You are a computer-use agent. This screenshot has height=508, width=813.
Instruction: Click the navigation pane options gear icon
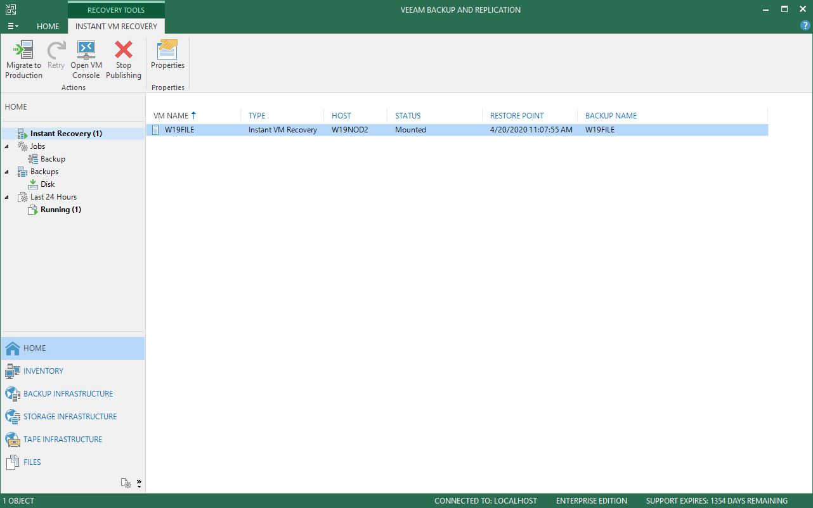click(126, 483)
